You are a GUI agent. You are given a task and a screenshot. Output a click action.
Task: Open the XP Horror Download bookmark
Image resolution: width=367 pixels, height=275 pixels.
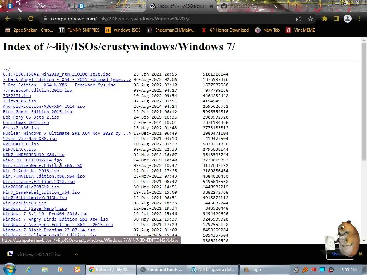225,30
